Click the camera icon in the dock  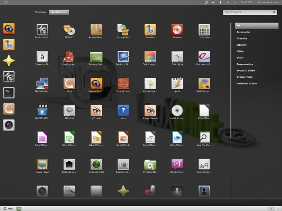(9, 125)
